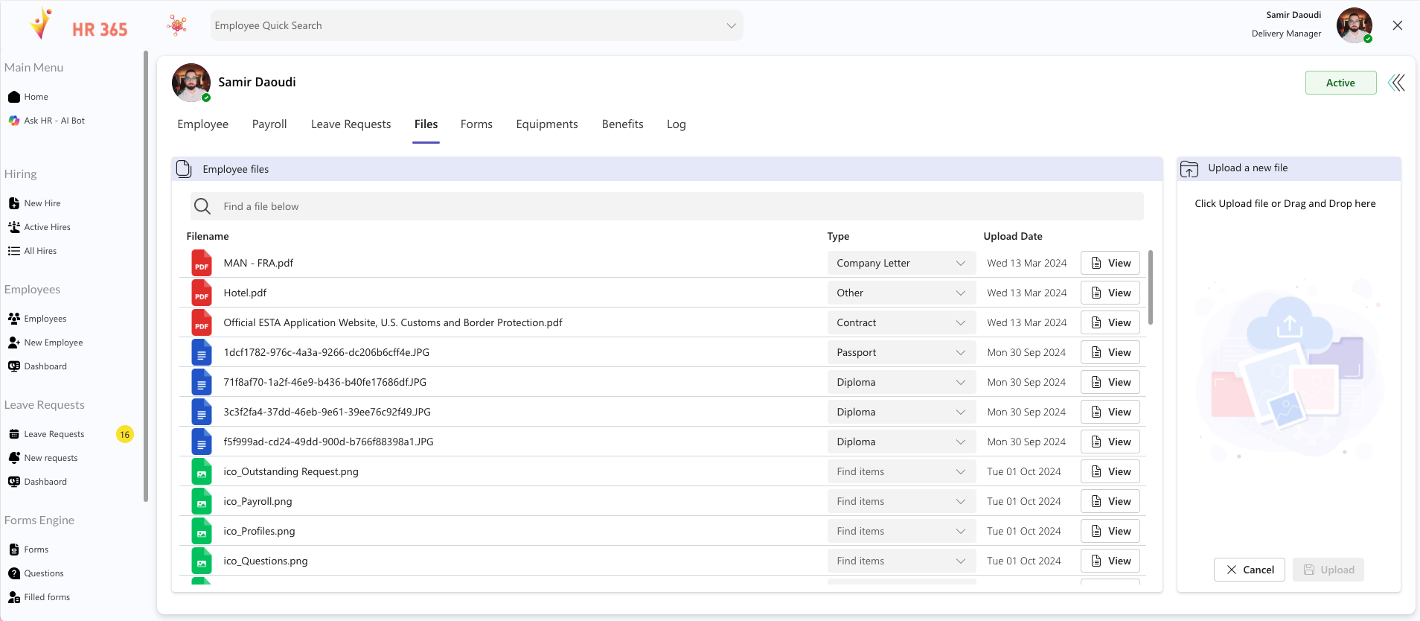Screen dimensions: 1420x621
Task: Switch to the Equipments tab
Action: pos(546,124)
